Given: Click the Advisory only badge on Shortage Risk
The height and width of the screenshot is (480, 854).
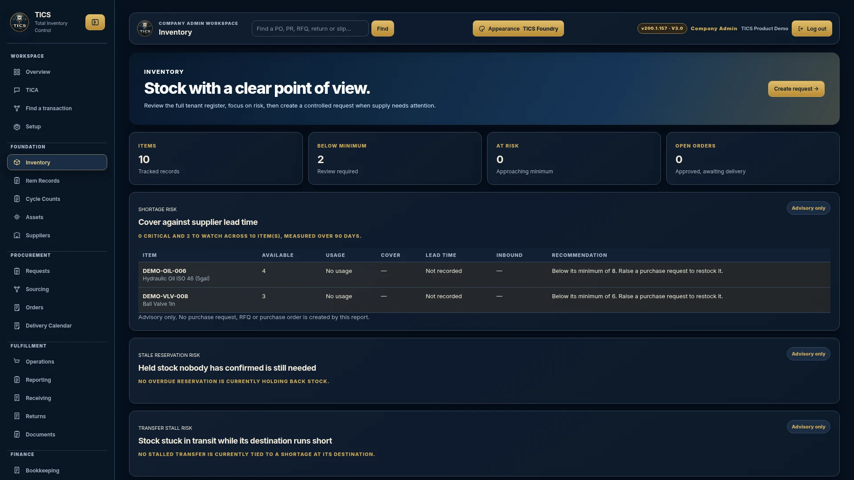Looking at the screenshot, I should [x=808, y=208].
